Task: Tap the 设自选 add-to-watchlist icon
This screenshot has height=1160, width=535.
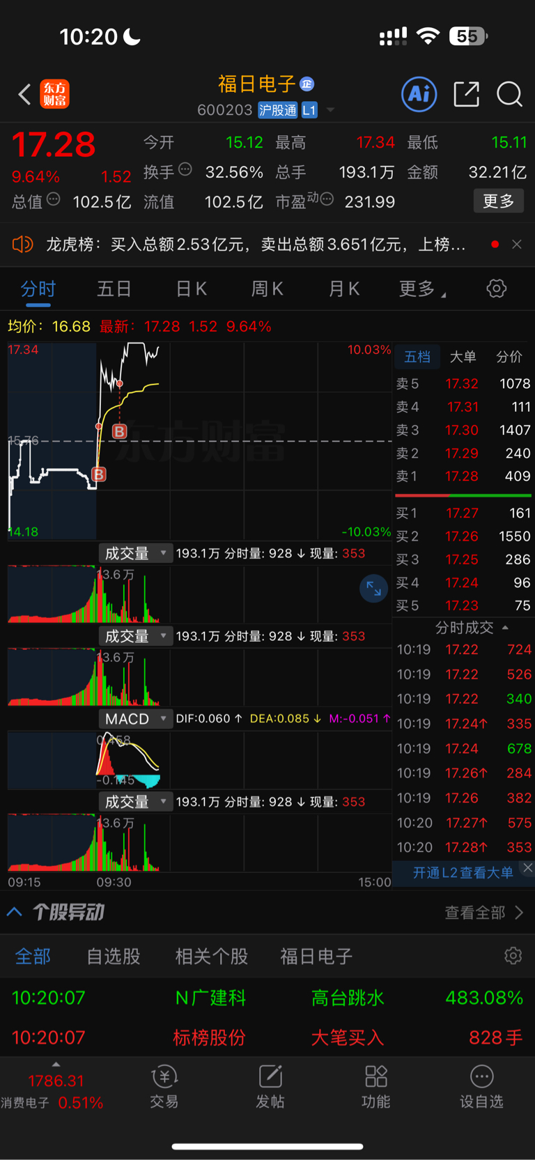Action: pyautogui.click(x=481, y=1087)
